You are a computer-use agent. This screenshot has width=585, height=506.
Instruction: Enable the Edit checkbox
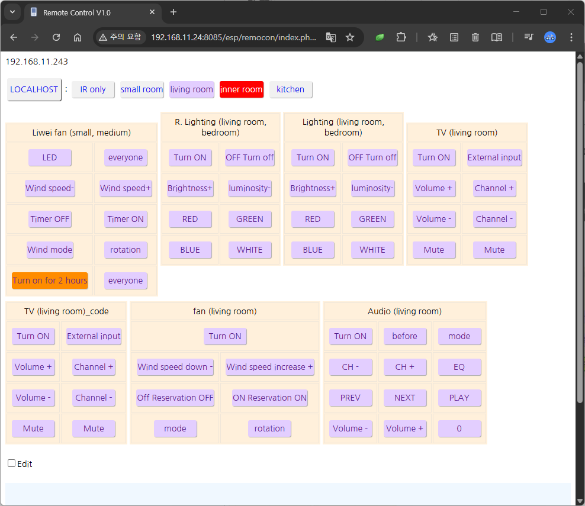click(11, 463)
